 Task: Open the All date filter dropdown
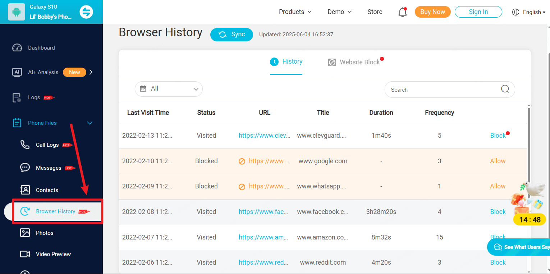pos(169,89)
